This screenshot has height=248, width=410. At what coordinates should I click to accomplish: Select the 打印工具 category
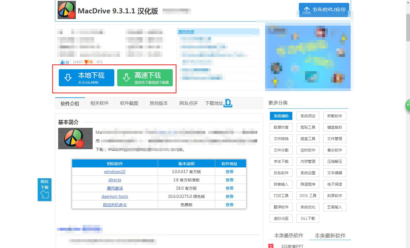pos(281,196)
